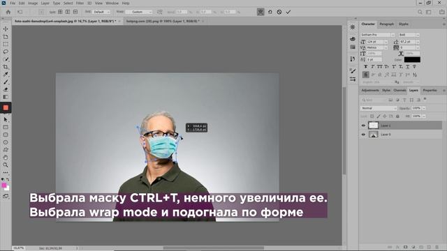This screenshot has width=447, height=251.
Task: Open the Gotham Pro font family dropdown
Action: [377, 35]
